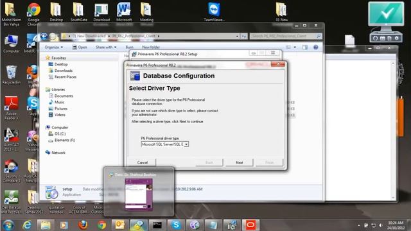Click the Explorer help icon
411x231 pixels.
(316, 47)
